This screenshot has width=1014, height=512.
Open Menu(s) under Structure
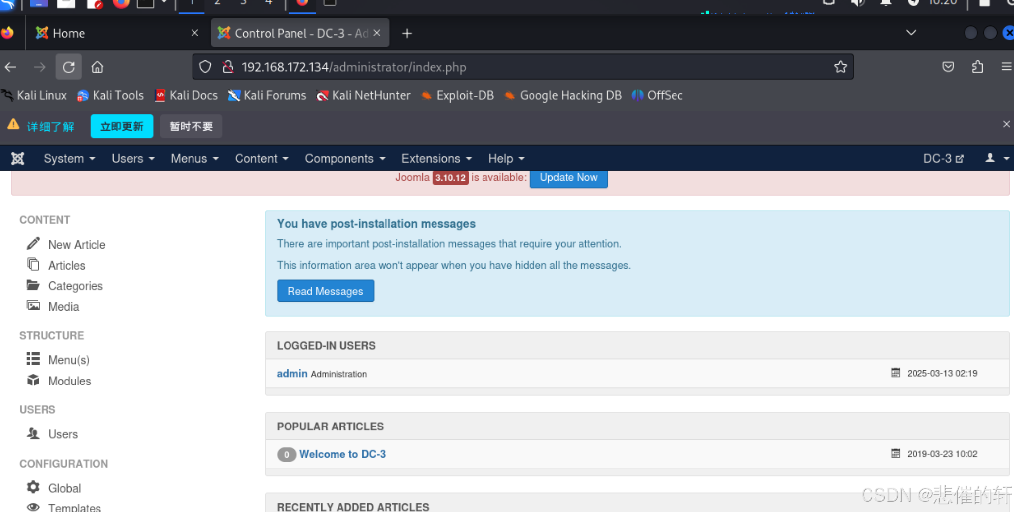pyautogui.click(x=69, y=360)
